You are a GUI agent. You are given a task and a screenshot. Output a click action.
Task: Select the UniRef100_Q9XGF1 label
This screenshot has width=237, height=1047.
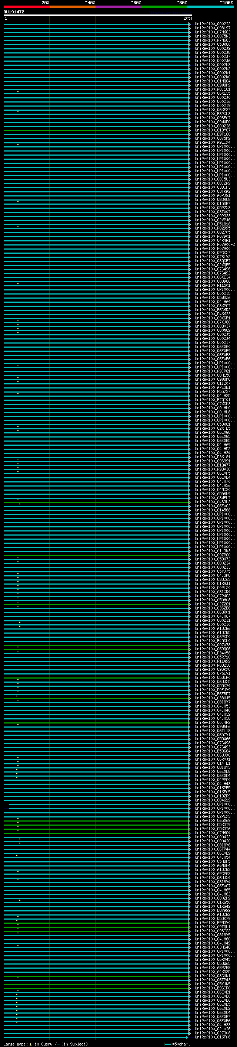point(213,318)
